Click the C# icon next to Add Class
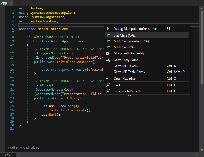Screen dimensions: 204x157 108,47
